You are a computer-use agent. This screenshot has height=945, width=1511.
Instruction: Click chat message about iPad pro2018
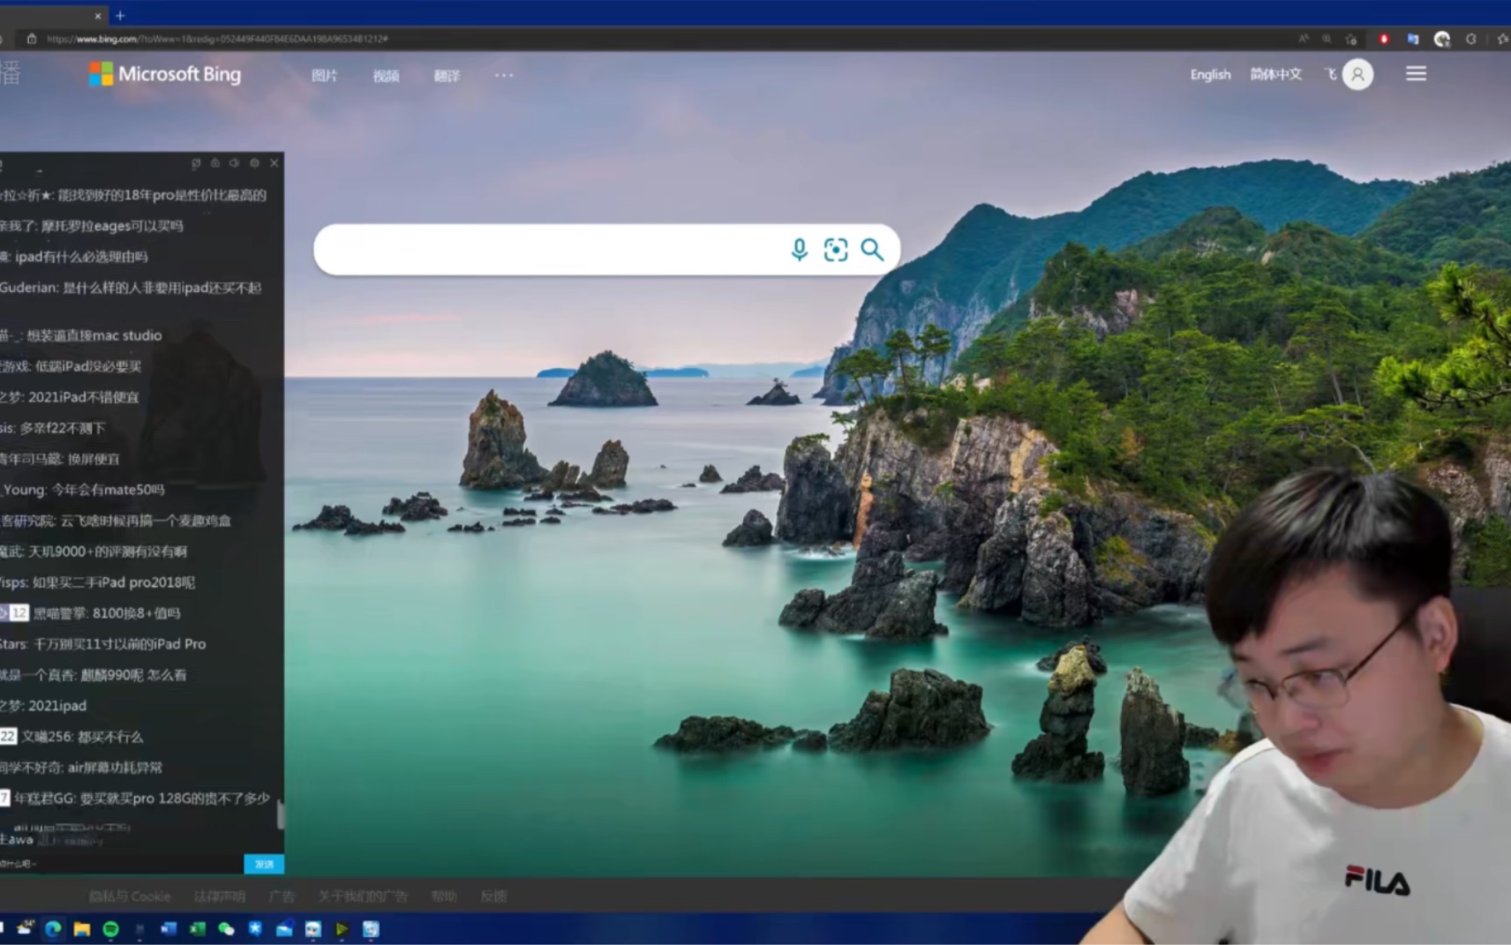pyautogui.click(x=97, y=582)
